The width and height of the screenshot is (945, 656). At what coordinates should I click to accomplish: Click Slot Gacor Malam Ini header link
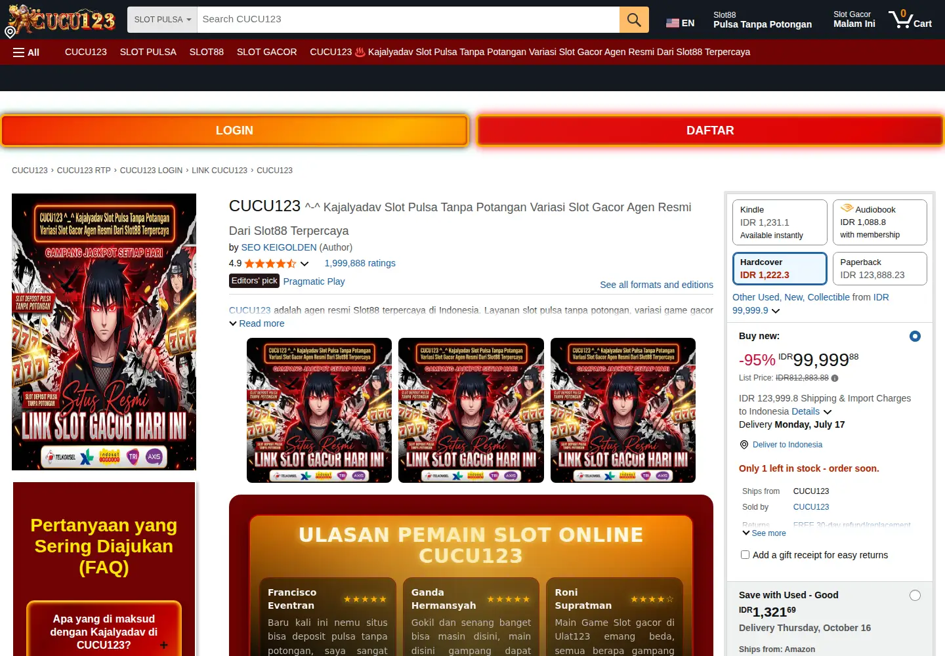854,19
